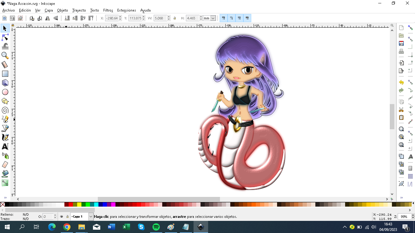Select the Pencil freehand tool

click(5, 119)
